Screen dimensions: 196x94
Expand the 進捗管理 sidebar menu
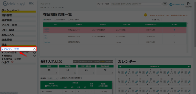point(18,16)
